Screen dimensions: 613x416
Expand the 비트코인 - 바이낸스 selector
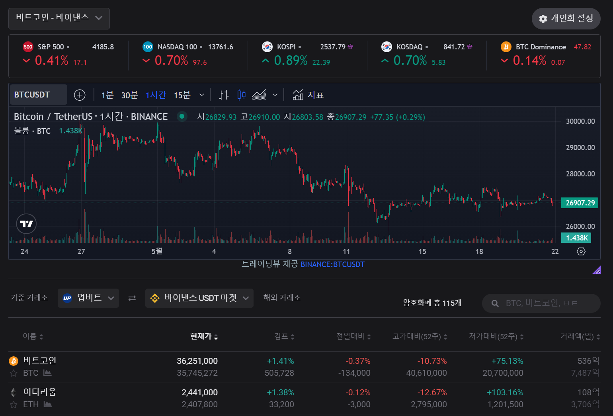tap(59, 18)
